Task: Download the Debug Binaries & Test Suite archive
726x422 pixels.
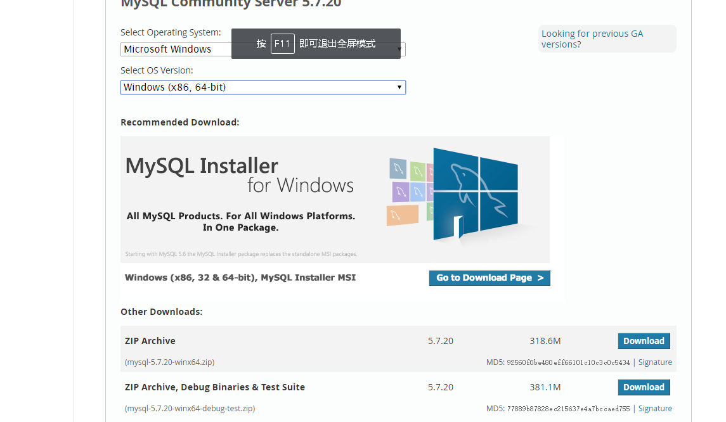Action: pos(643,387)
